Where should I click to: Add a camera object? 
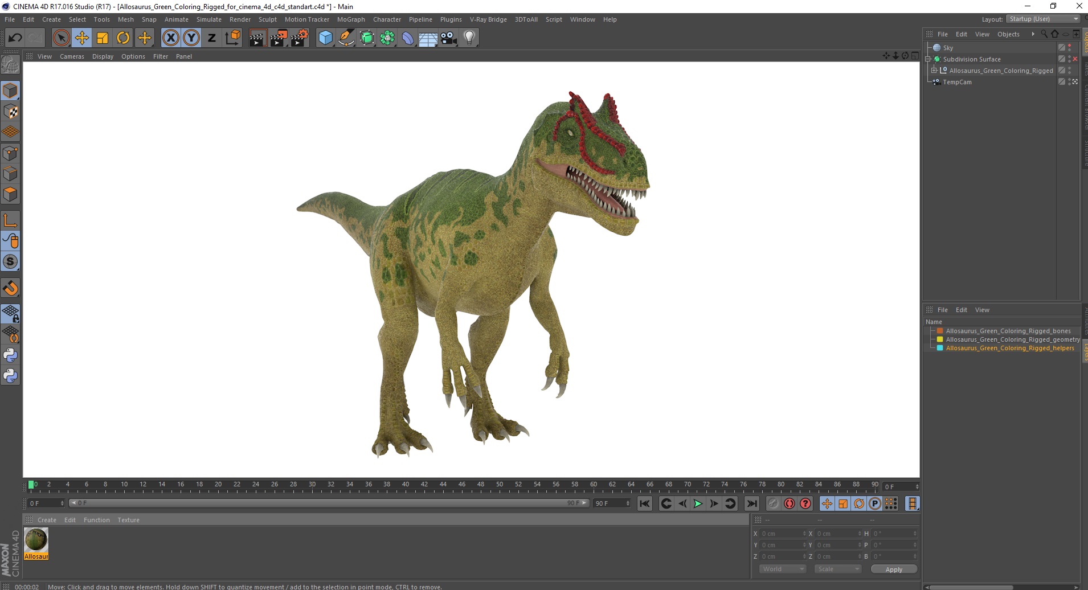click(449, 38)
